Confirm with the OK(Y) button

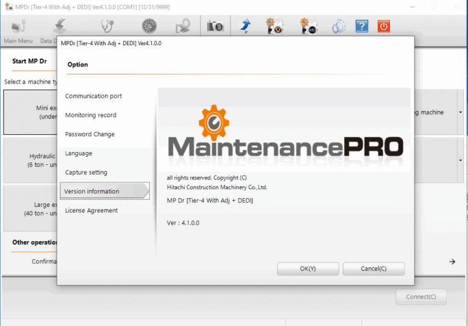308,269
